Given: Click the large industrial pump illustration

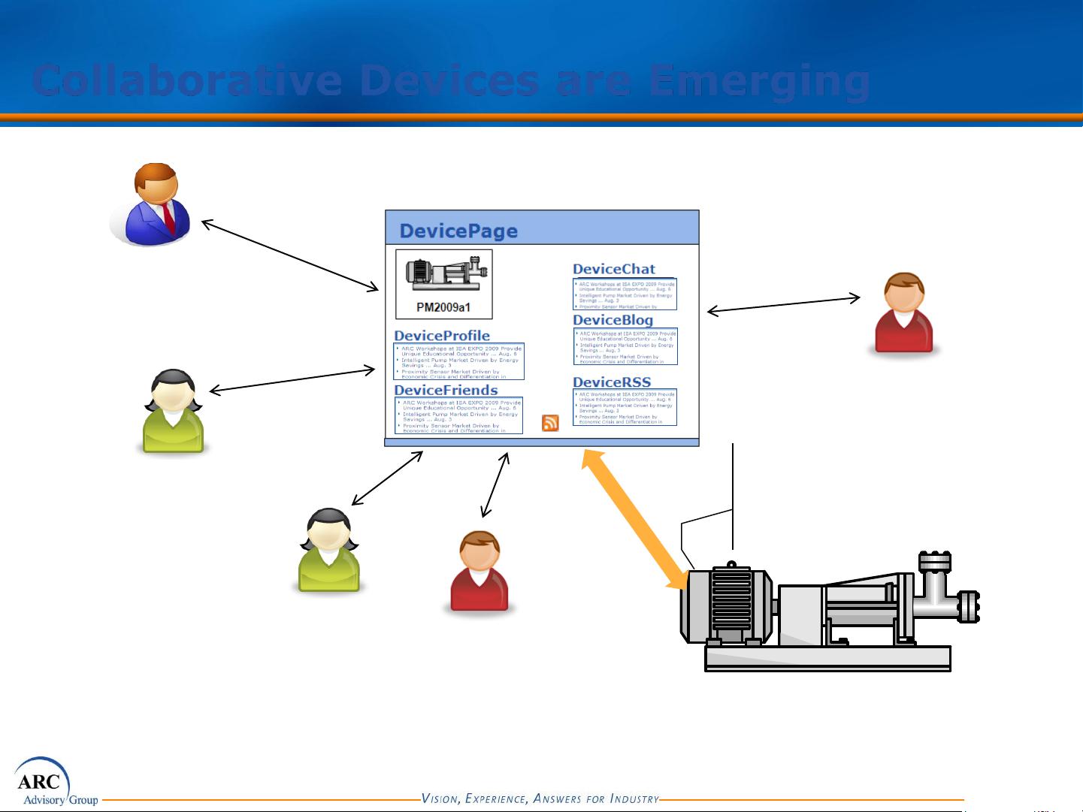Looking at the screenshot, I should 827,612.
